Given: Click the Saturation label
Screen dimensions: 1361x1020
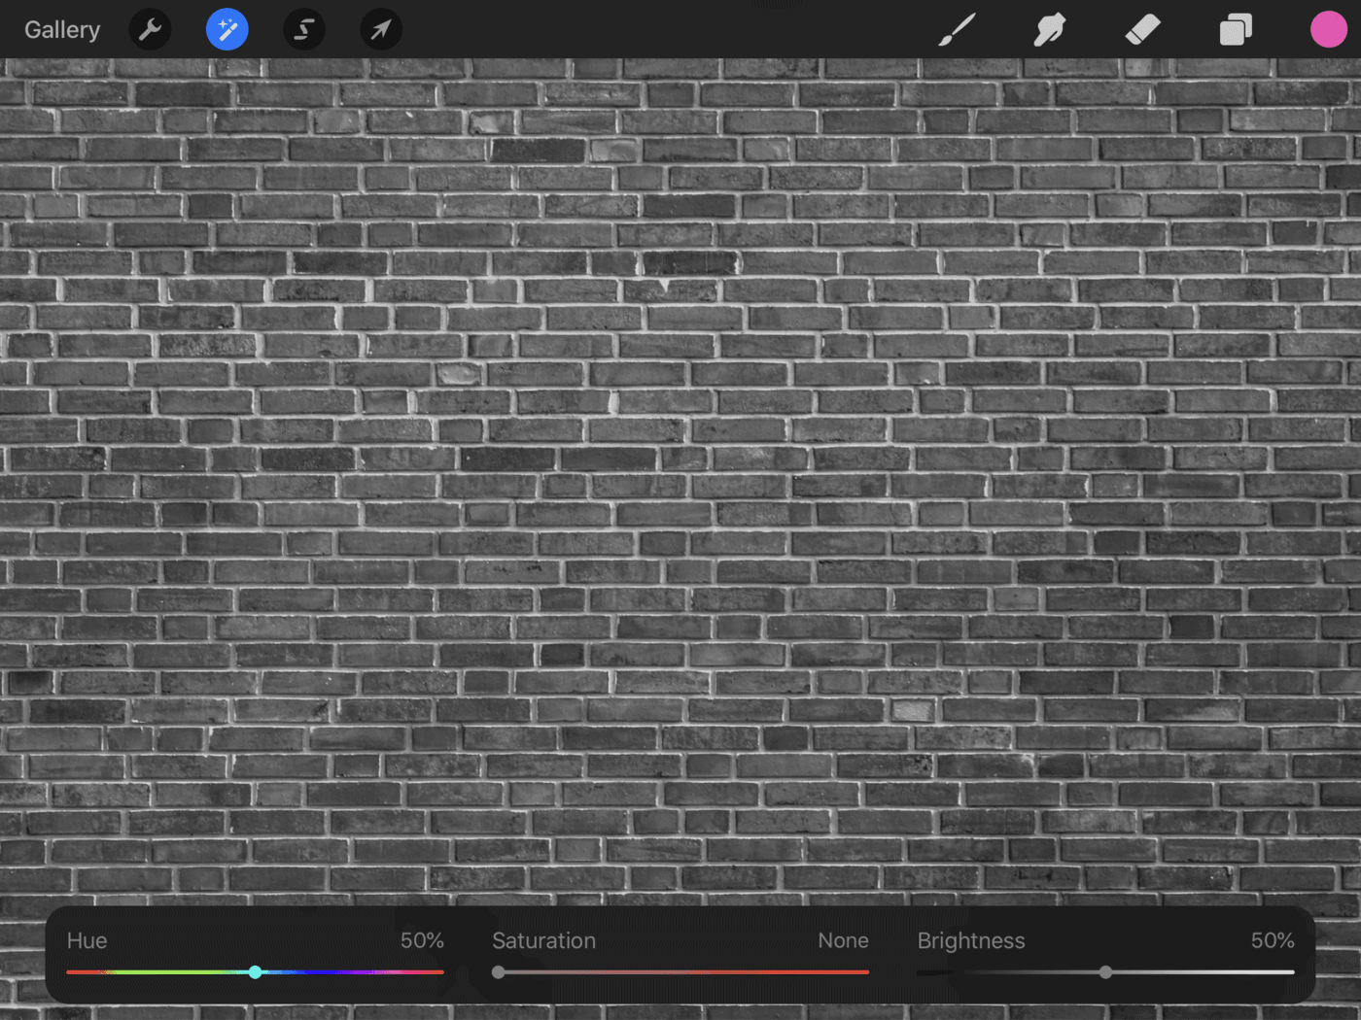Looking at the screenshot, I should pos(543,940).
